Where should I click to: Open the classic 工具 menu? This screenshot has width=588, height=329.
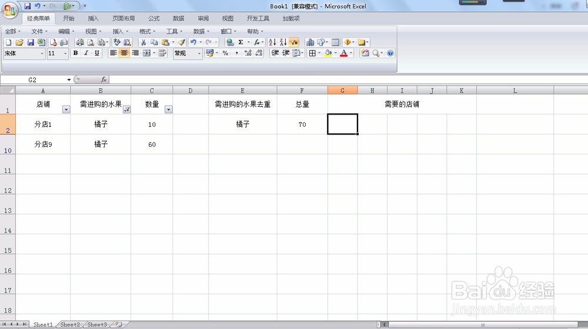175,32
